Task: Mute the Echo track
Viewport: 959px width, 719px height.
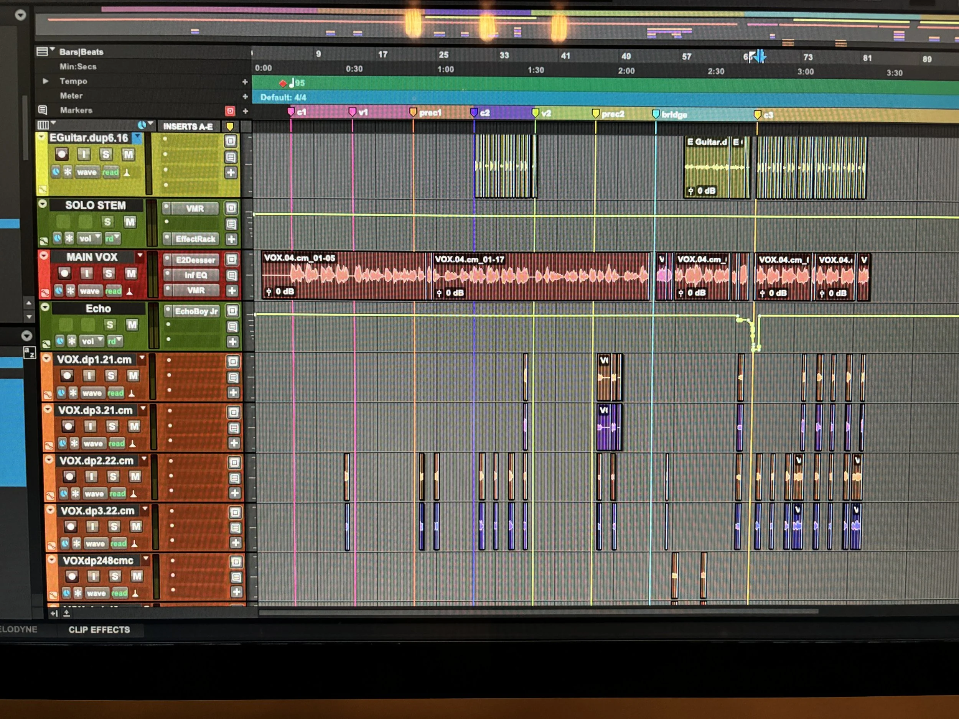Action: 132,325
